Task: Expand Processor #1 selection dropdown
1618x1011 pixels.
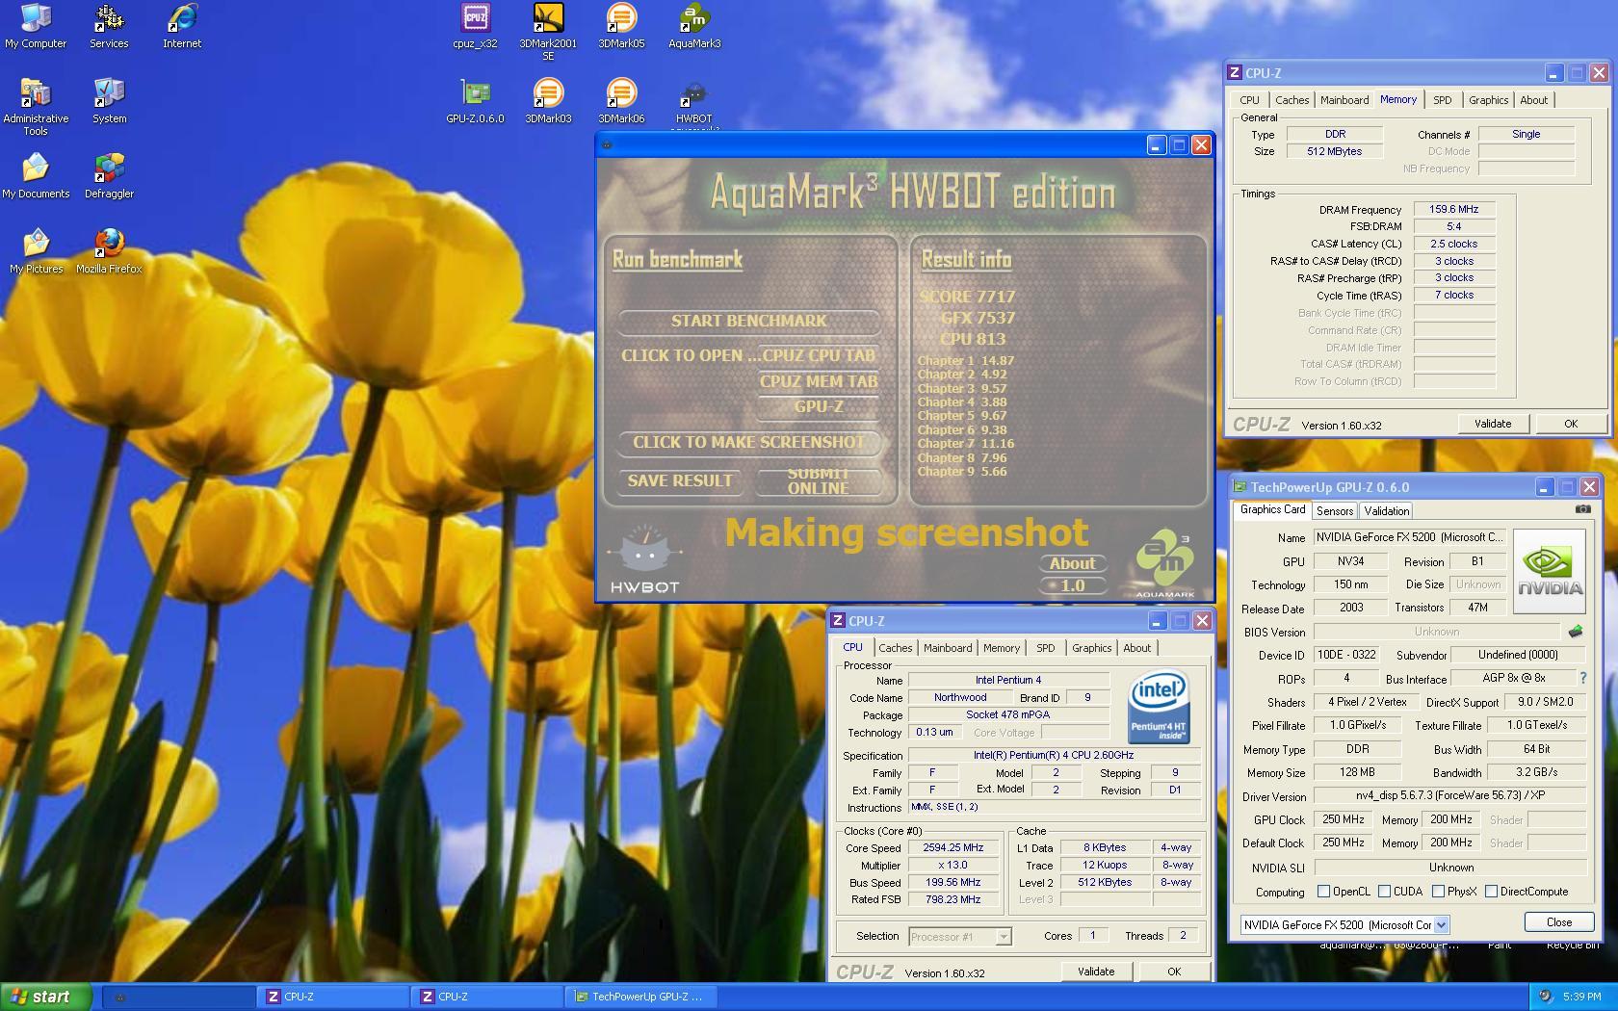Action: point(1003,936)
